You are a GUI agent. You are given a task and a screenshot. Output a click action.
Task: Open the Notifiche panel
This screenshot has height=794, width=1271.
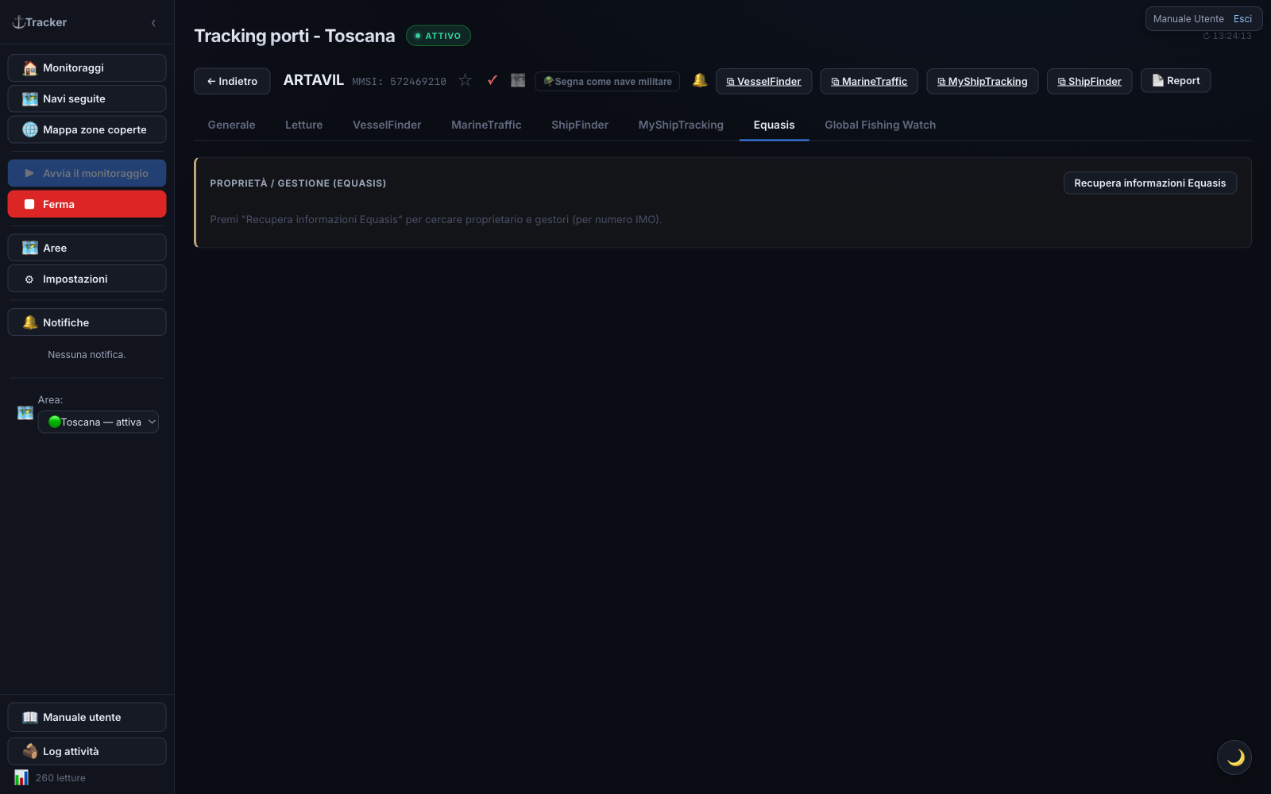pos(87,322)
